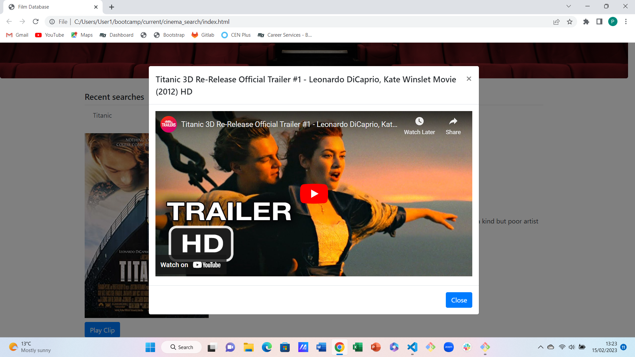Open Microsoft Store from taskbar
Image resolution: width=635 pixels, height=357 pixels.
click(285, 347)
